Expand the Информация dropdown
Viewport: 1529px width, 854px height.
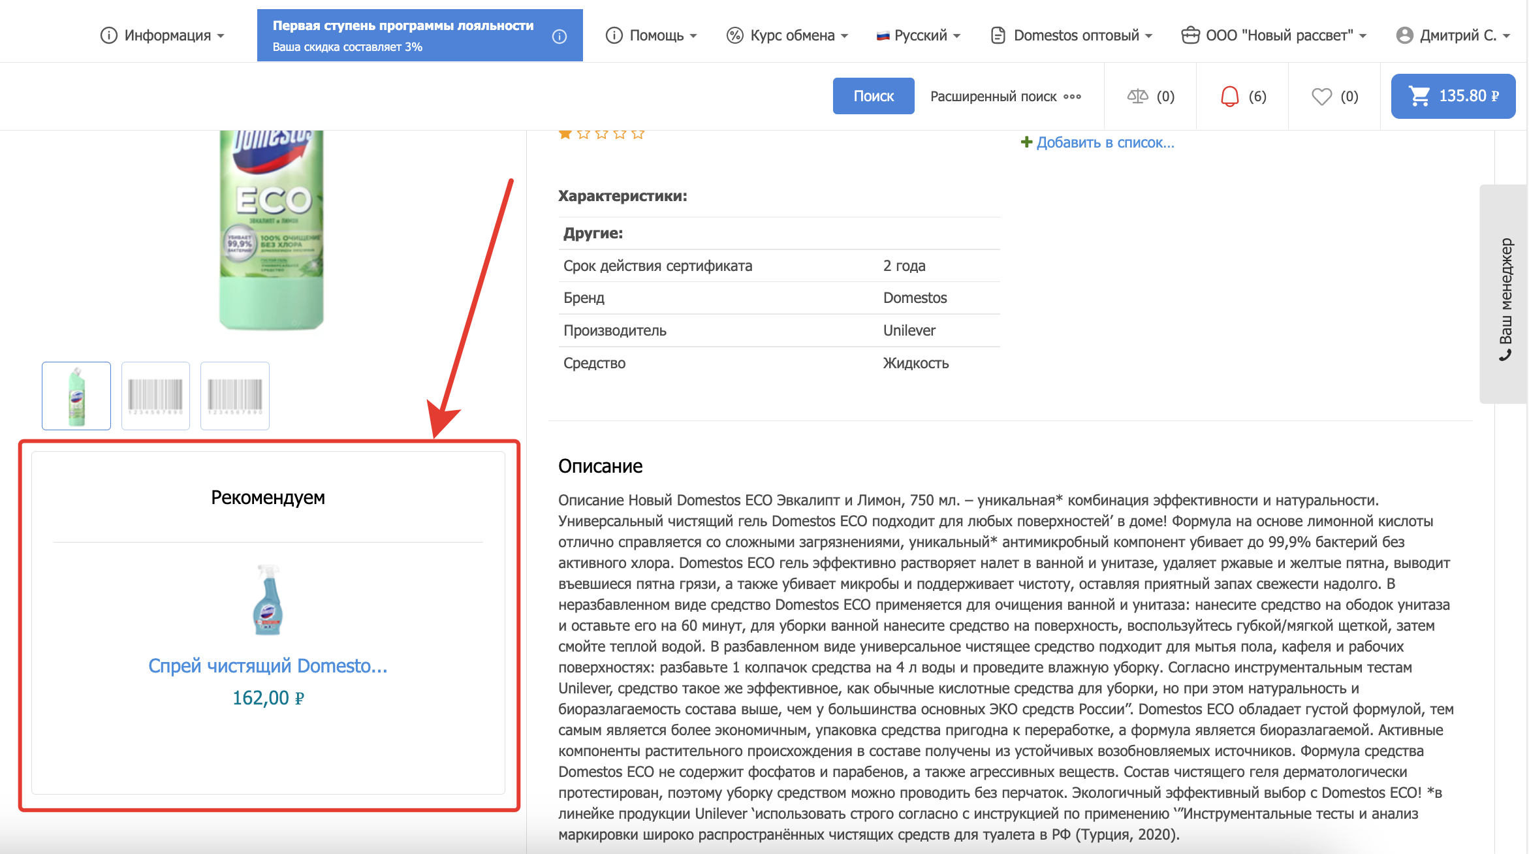(x=163, y=35)
